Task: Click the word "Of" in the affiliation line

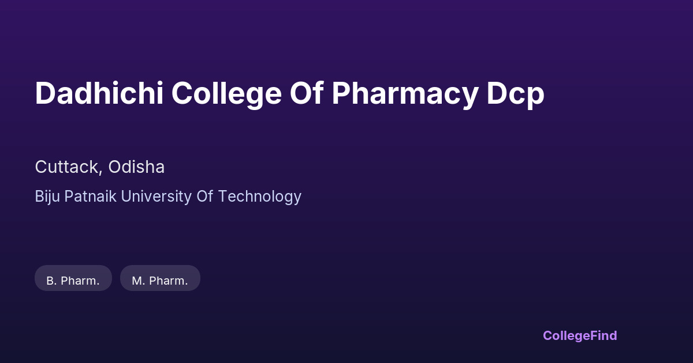Action: point(205,196)
